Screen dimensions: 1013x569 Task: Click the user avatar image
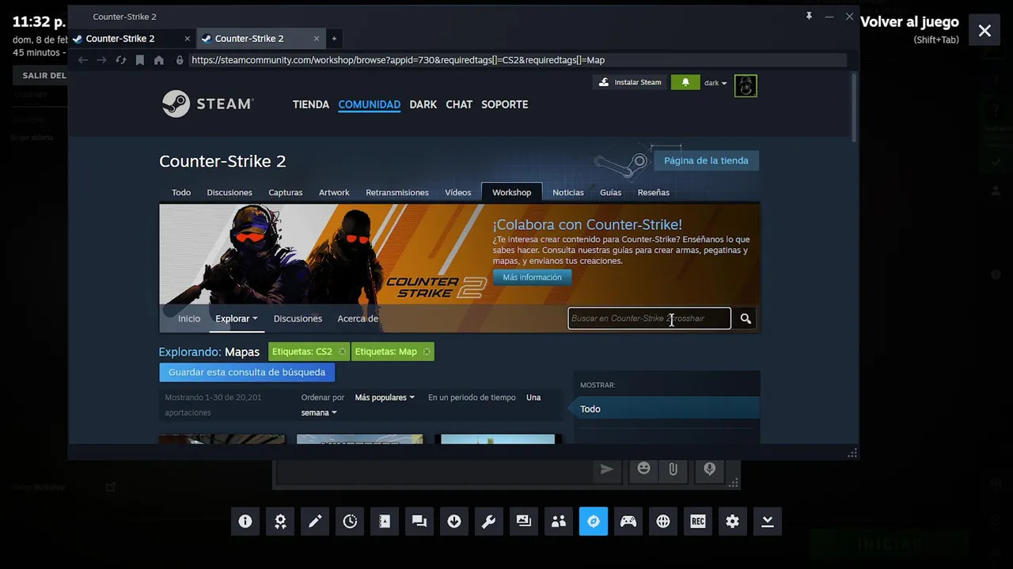tap(746, 85)
